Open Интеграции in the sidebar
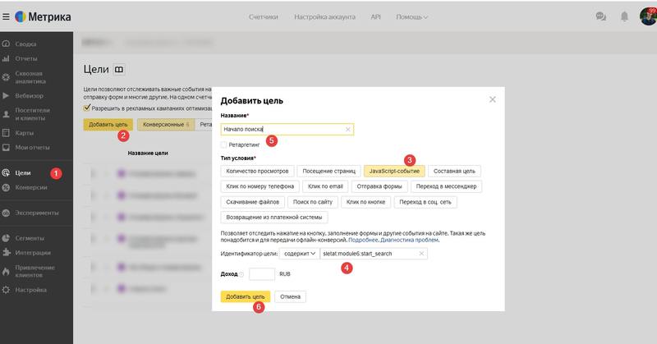Image resolution: width=657 pixels, height=344 pixels. coord(33,253)
